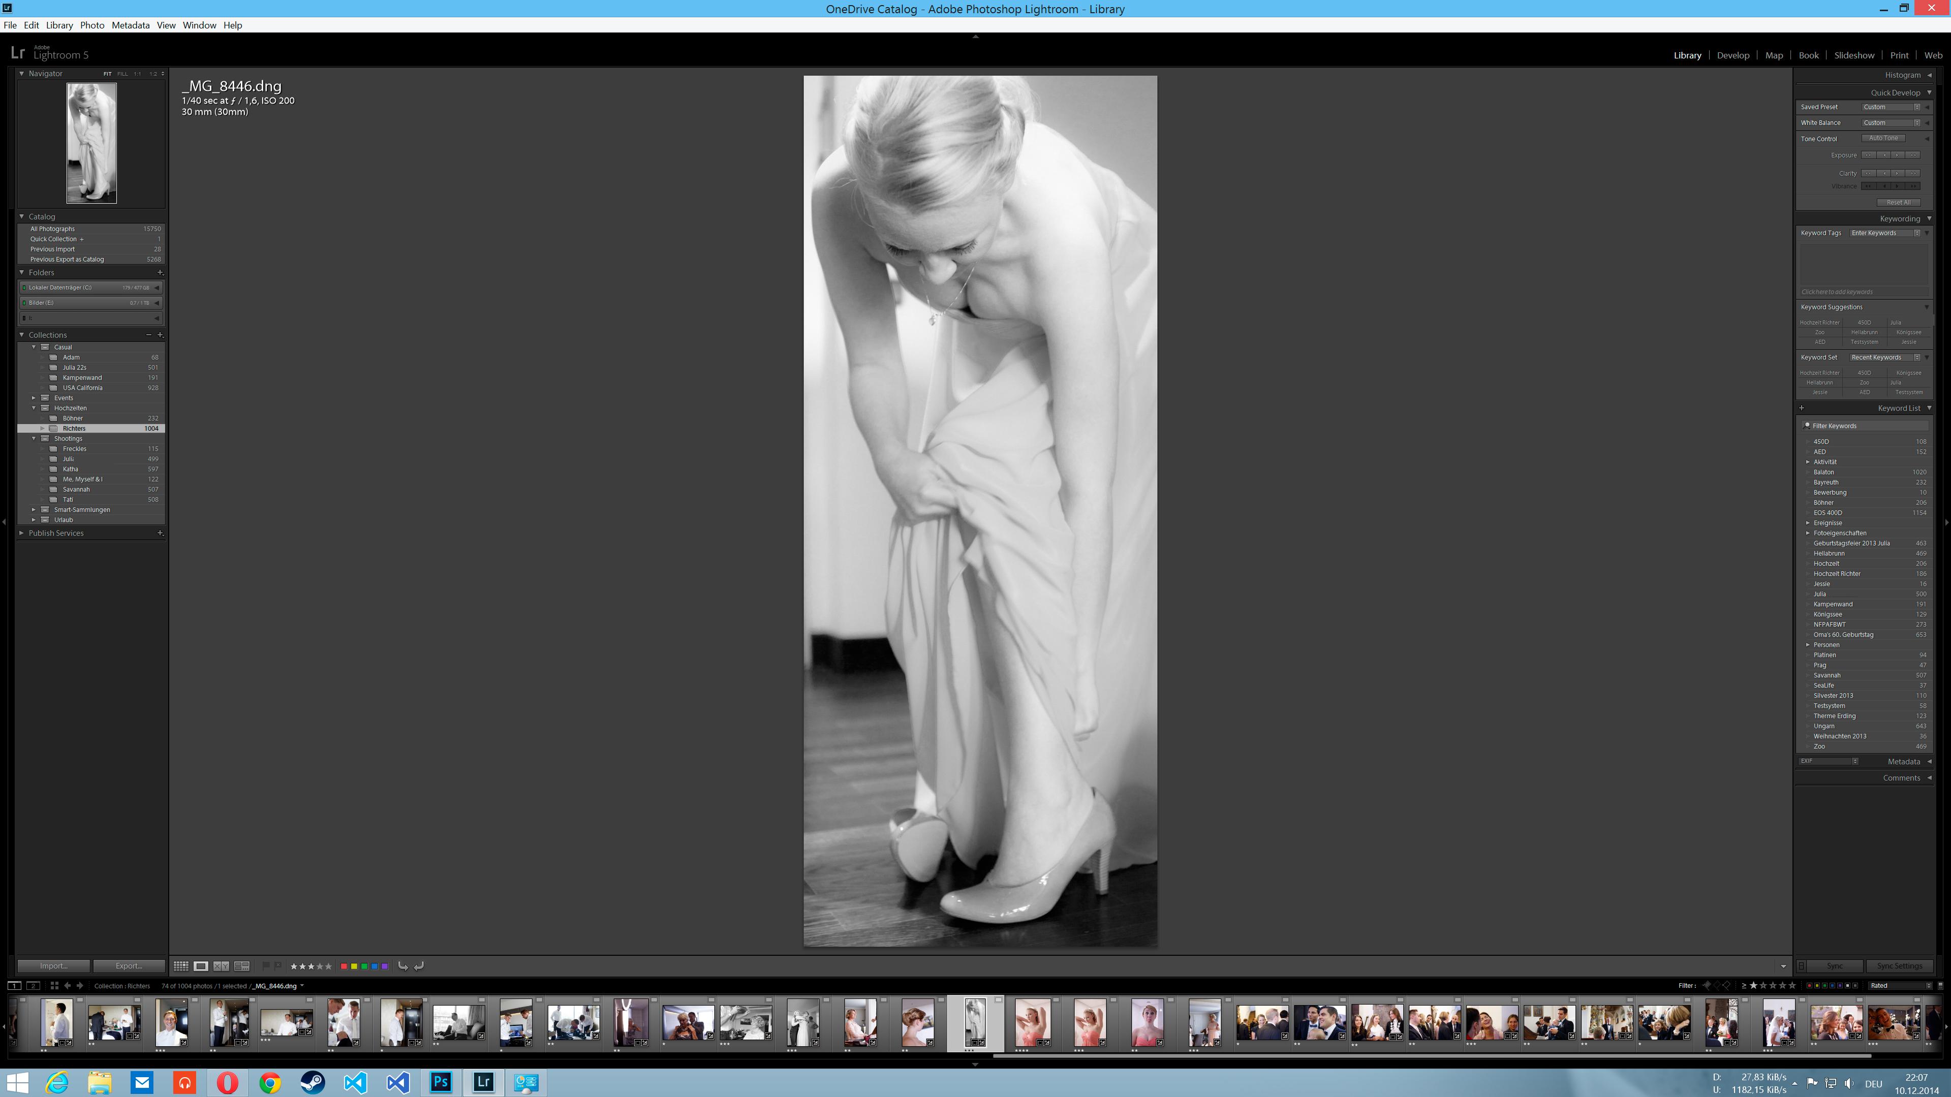
Task: Open Photoshop from the taskbar
Action: pyautogui.click(x=441, y=1083)
